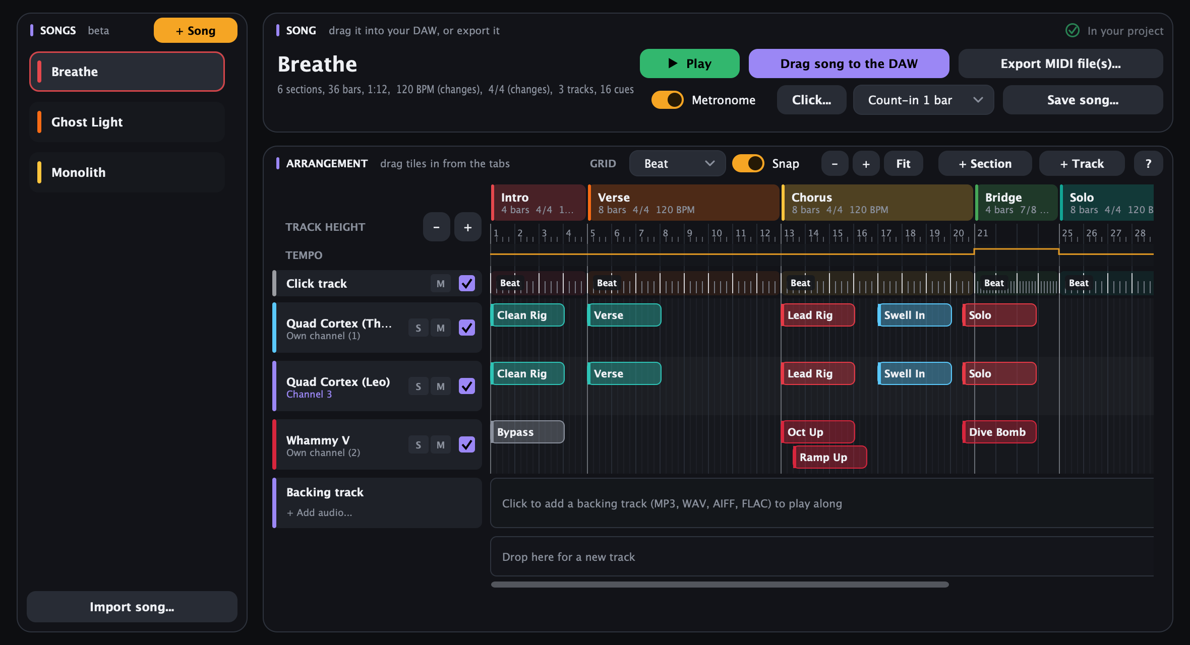Open the Click... settings button
Image resolution: width=1190 pixels, height=645 pixels.
click(x=811, y=100)
